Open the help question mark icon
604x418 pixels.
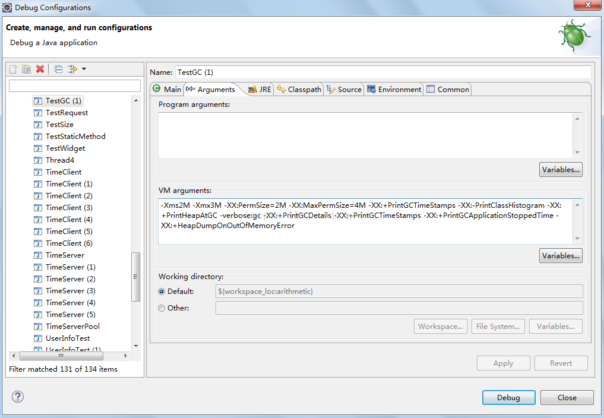18,397
